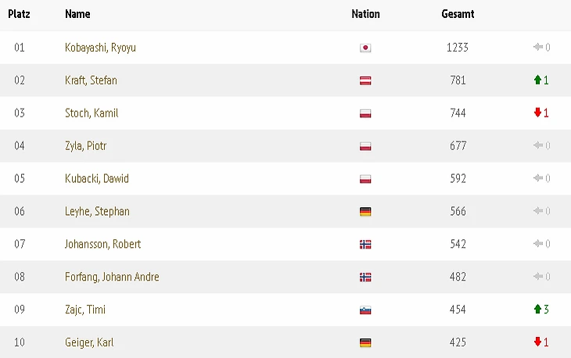
Task: Click the Gesamt column header
Action: (x=458, y=14)
